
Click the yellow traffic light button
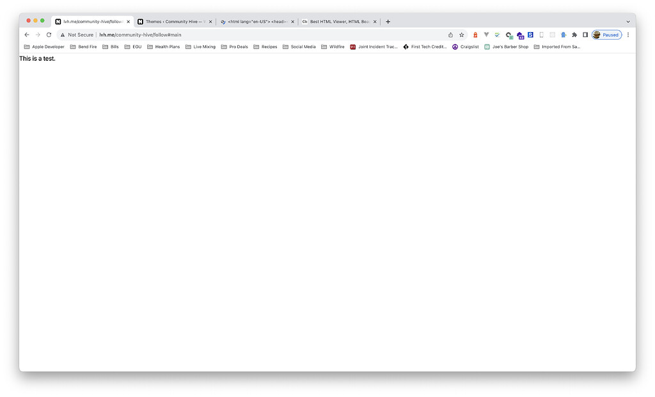tap(34, 20)
